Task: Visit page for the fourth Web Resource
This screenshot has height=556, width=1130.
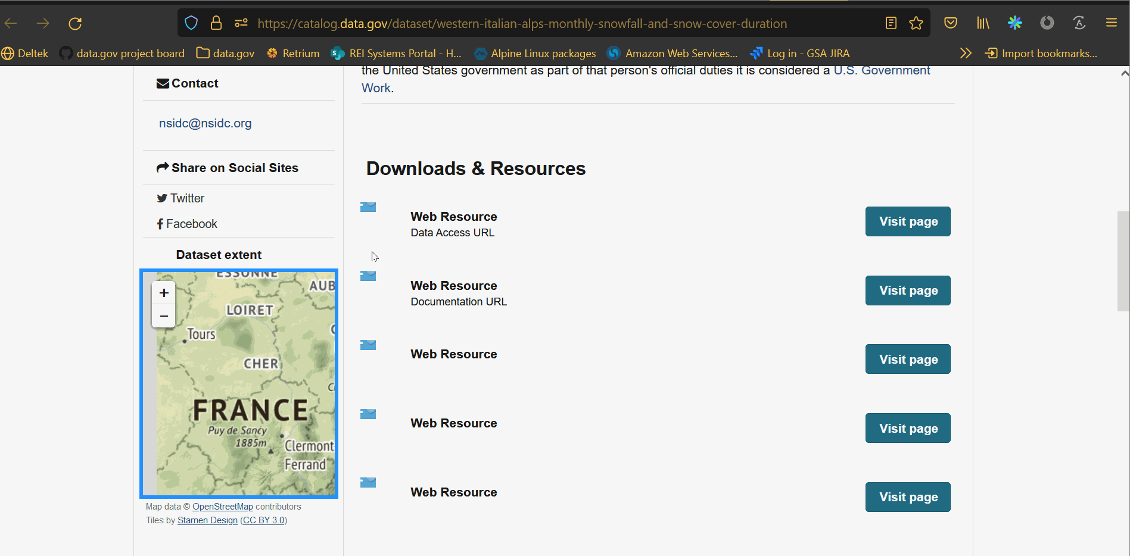Action: (908, 428)
